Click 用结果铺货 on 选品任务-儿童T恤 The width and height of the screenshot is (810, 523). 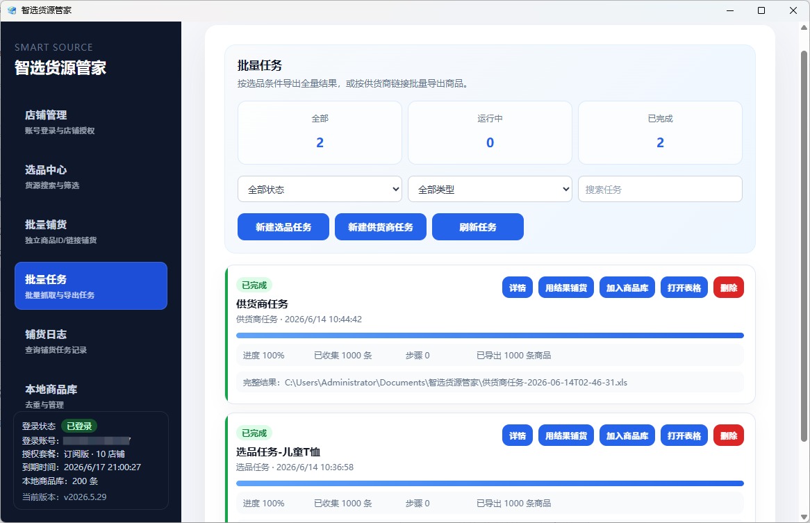(x=566, y=435)
